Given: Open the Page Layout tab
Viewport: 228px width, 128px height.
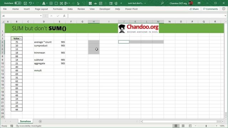Looking at the screenshot, I should tap(41, 9).
